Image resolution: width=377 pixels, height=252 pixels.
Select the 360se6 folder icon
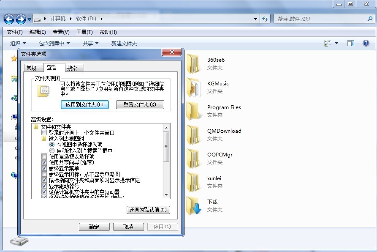click(193, 64)
